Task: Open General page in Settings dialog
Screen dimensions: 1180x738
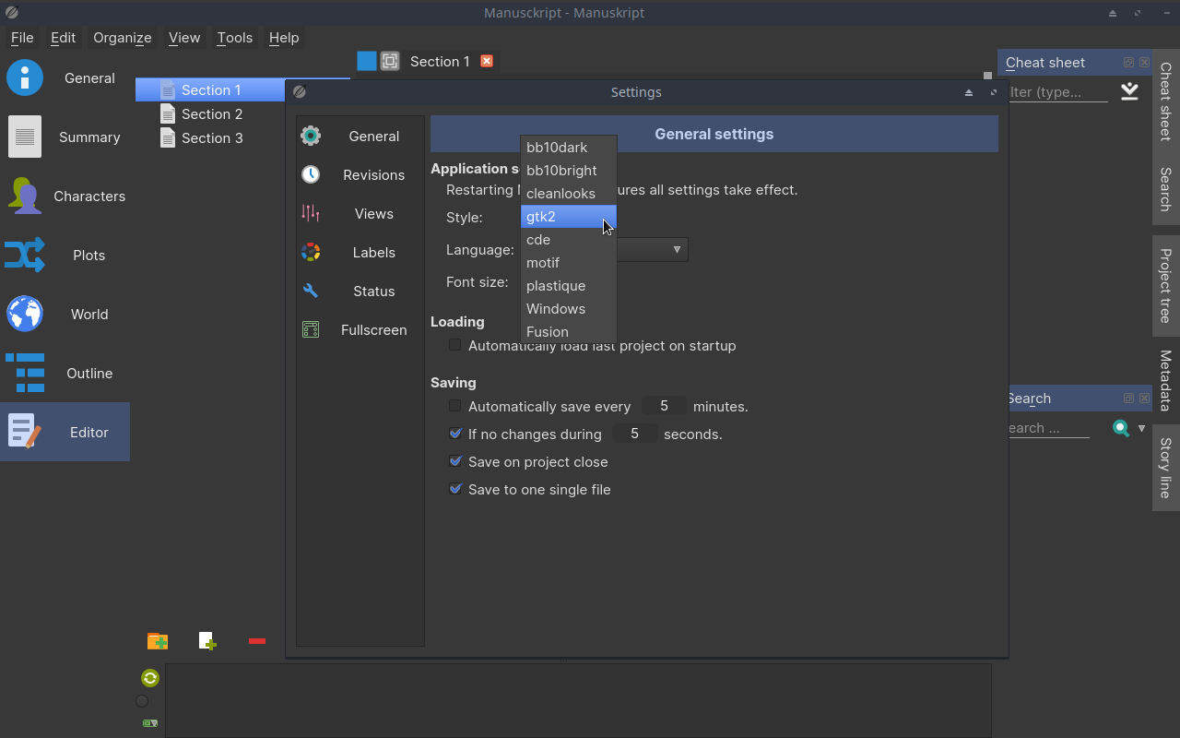Action: (x=360, y=136)
